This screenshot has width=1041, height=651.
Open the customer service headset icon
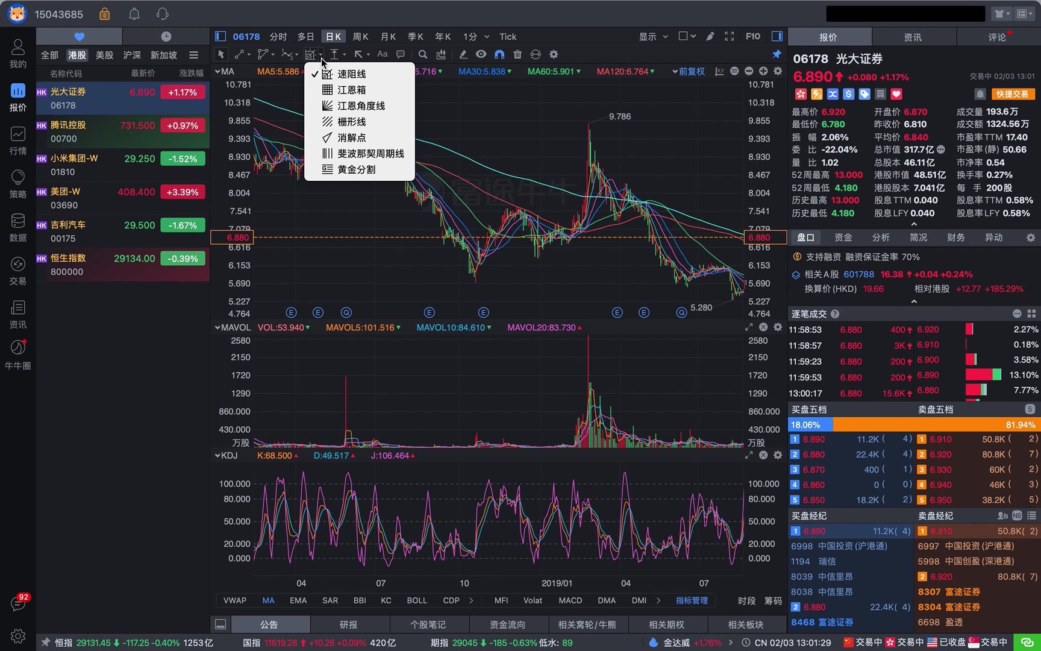click(162, 14)
